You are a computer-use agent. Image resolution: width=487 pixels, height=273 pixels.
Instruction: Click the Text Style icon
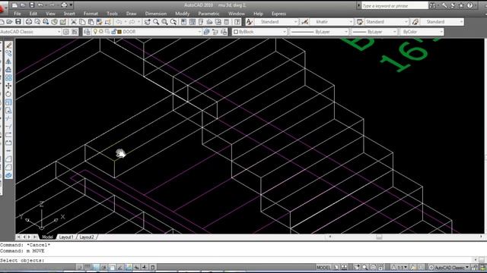point(249,22)
